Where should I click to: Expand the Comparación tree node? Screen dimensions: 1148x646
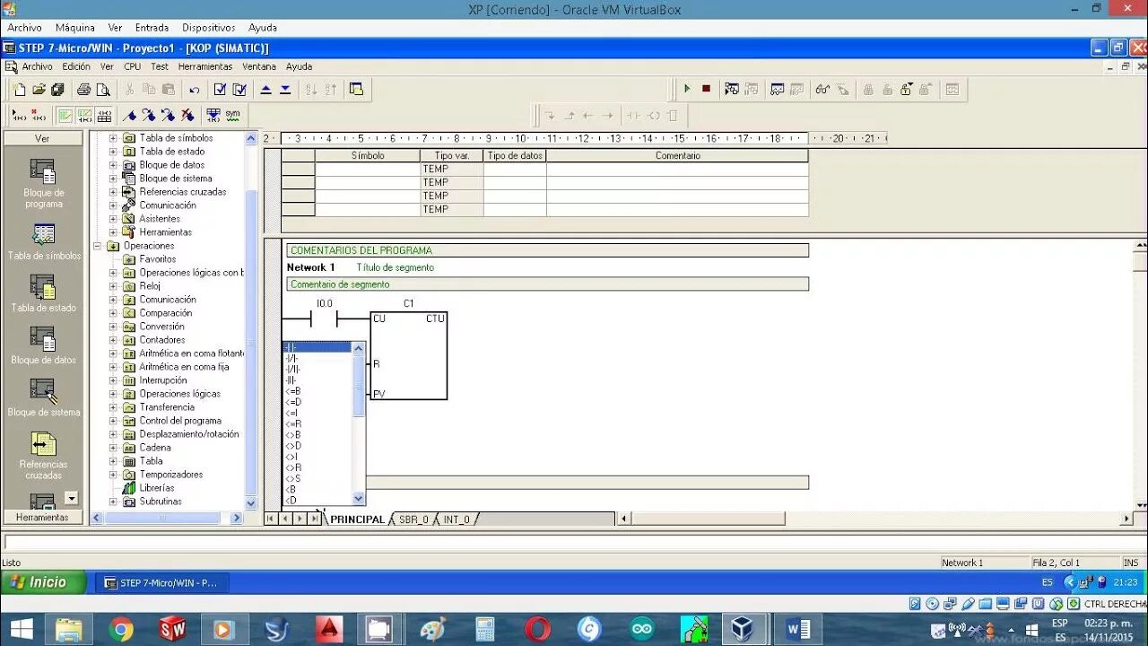click(113, 313)
